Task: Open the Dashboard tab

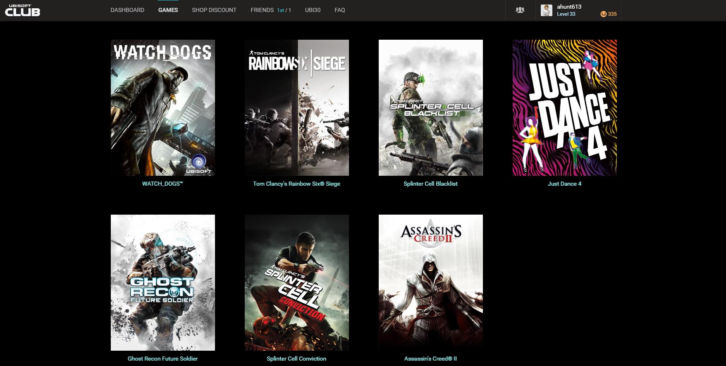Action: (x=127, y=10)
